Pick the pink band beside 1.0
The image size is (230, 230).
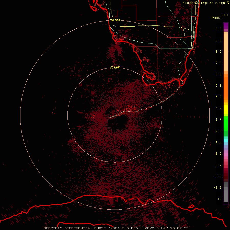click(x=226, y=155)
